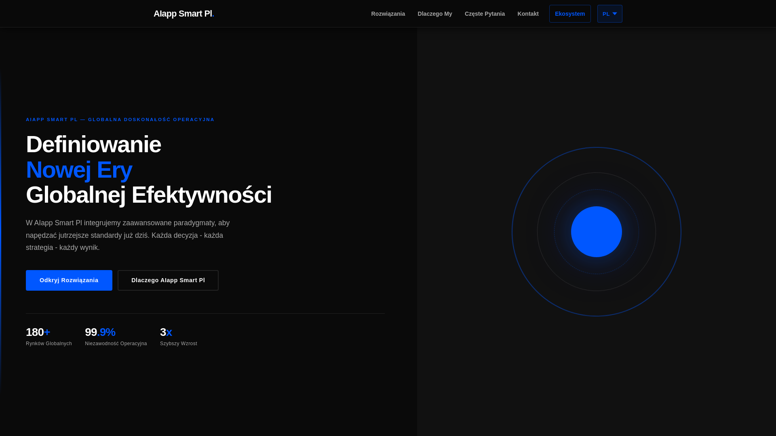Viewport: 776px width, 436px height.
Task: Click the blue center circle graphic
Action: (x=597, y=232)
